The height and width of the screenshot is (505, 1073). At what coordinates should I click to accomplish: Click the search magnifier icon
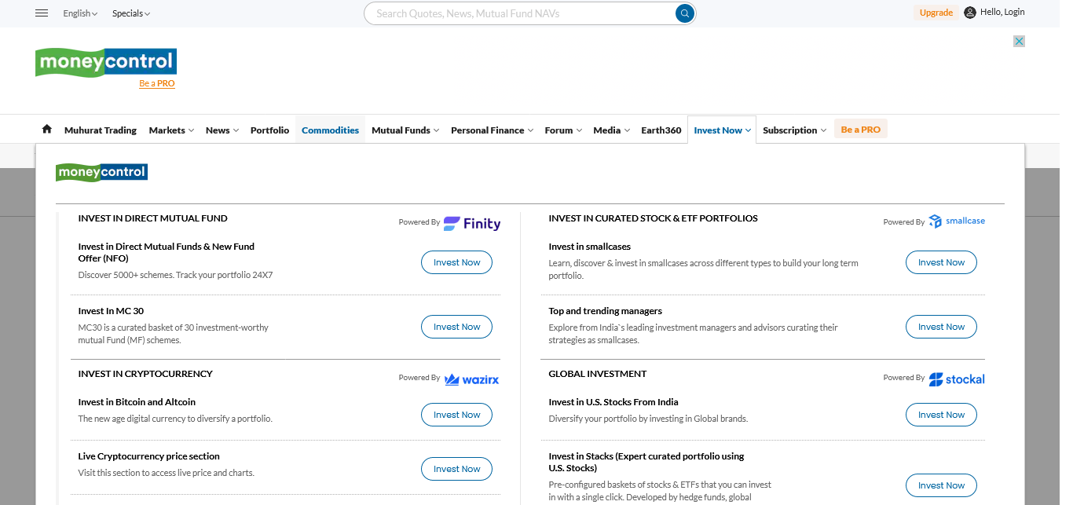coord(685,13)
